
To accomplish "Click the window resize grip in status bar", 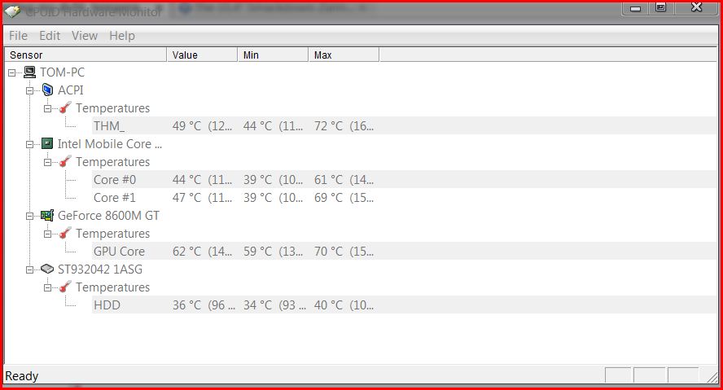I will coord(712,377).
